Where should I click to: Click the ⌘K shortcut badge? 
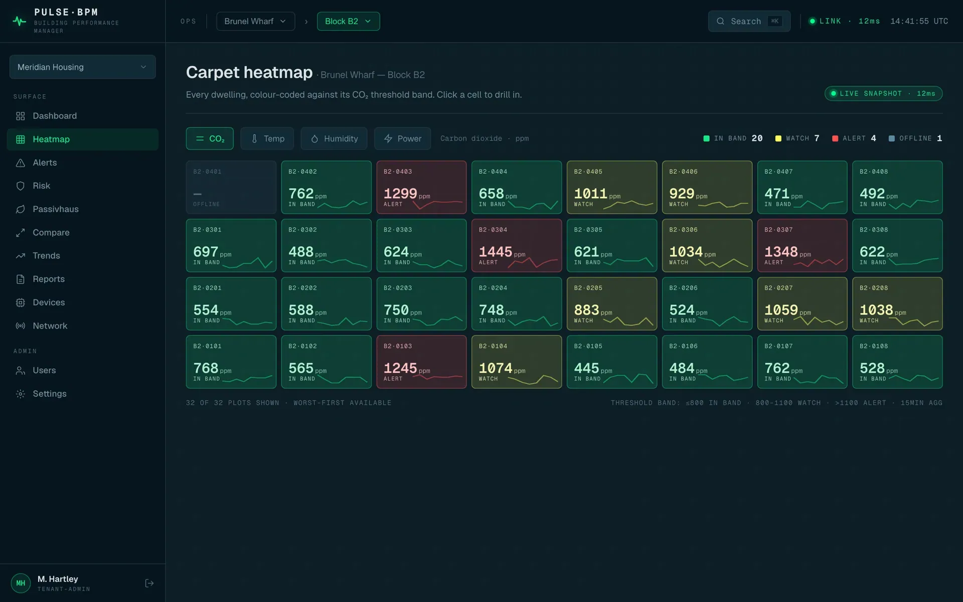pos(774,21)
